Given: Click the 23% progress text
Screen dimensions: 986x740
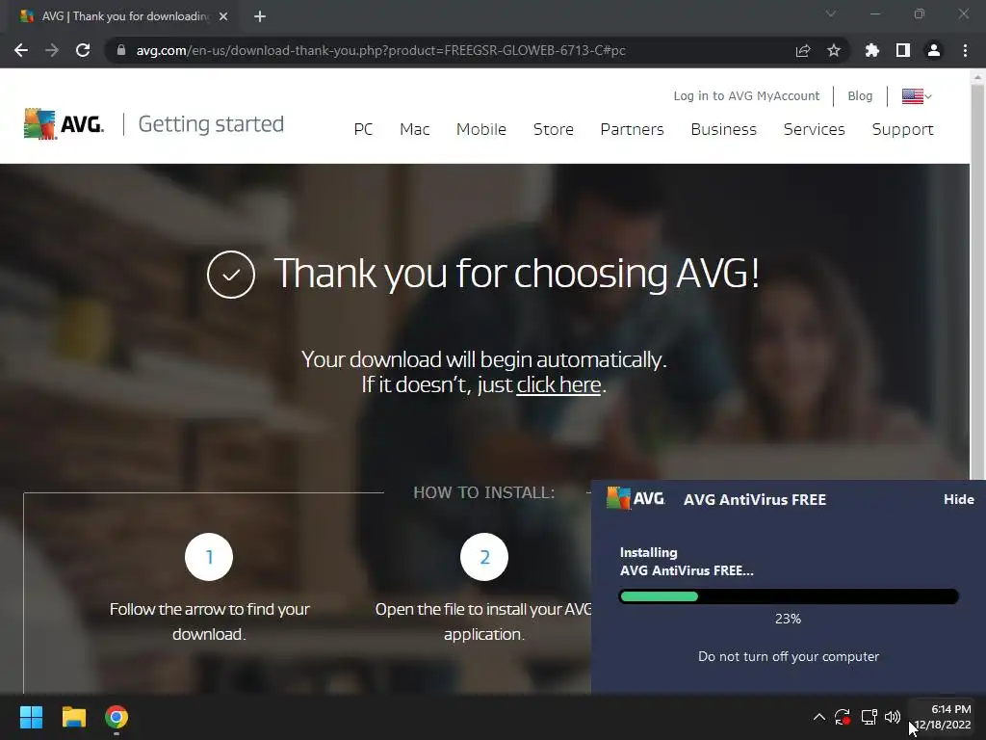Looking at the screenshot, I should point(788,619).
